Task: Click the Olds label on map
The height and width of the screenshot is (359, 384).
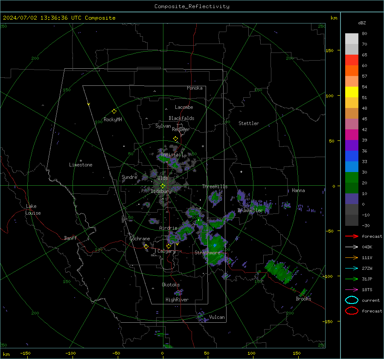Action: (x=163, y=178)
